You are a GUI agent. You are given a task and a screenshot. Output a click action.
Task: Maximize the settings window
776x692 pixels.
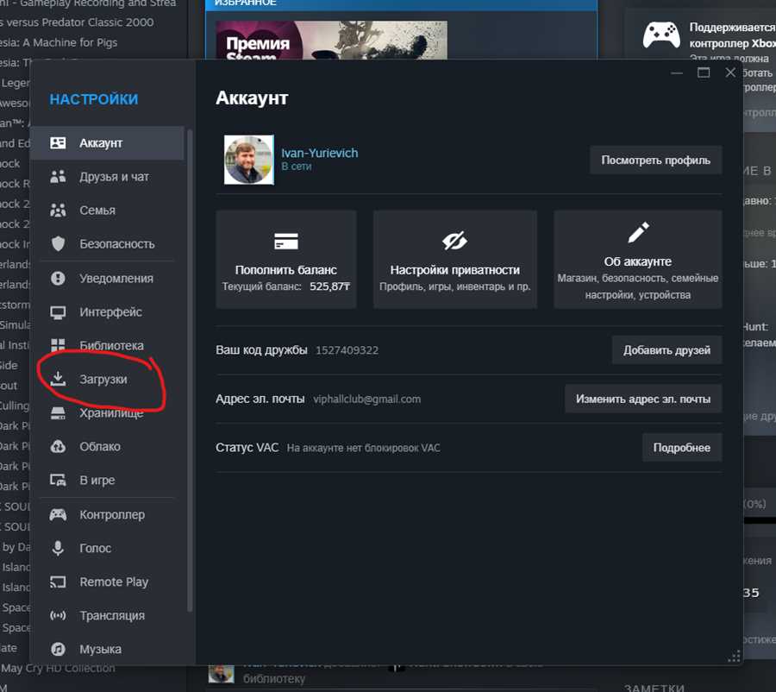[x=704, y=72]
